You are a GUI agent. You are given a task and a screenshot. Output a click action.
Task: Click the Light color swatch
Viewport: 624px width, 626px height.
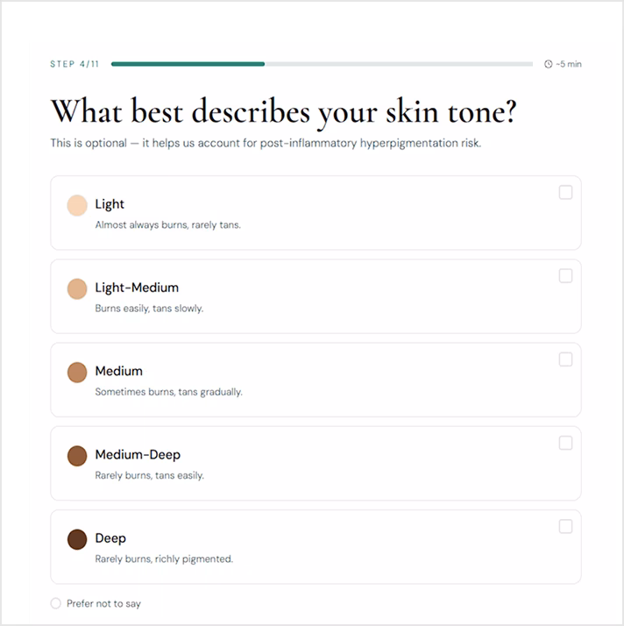(77, 205)
